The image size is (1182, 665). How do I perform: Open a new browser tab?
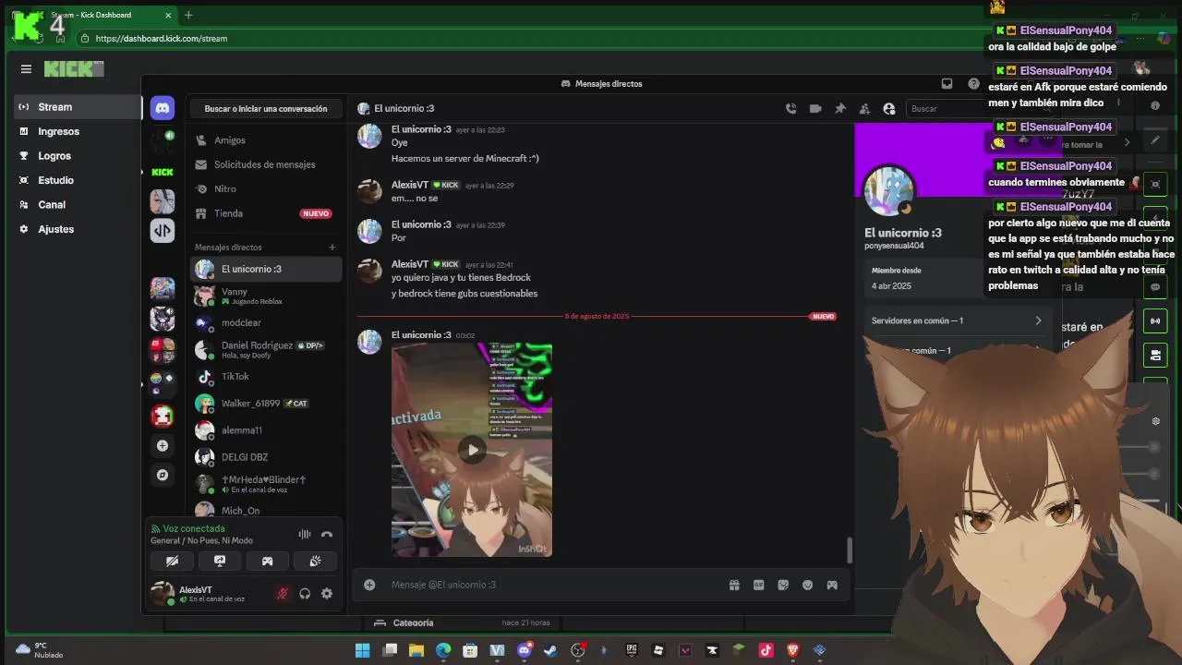(x=188, y=15)
